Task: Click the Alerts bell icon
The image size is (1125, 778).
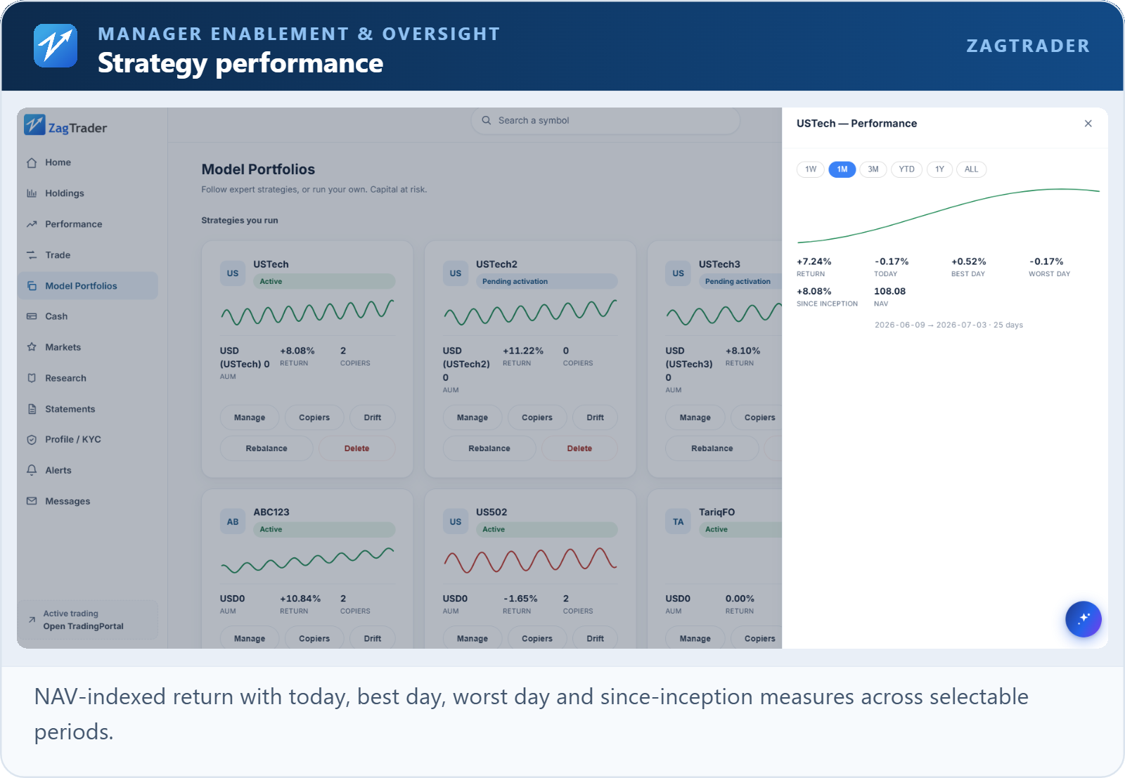Action: (x=32, y=470)
